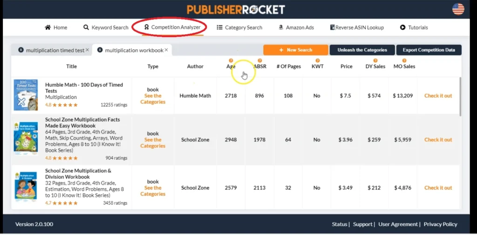Switch to multiplication workbook tab

click(x=132, y=50)
